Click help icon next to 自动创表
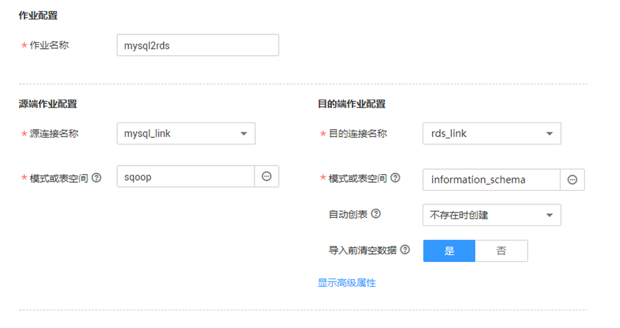 [x=376, y=214]
